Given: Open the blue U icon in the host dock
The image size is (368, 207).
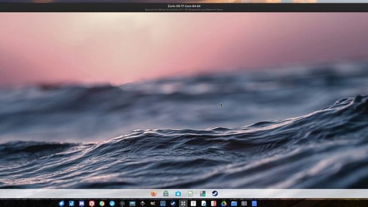Looking at the screenshot, I should click(163, 204).
